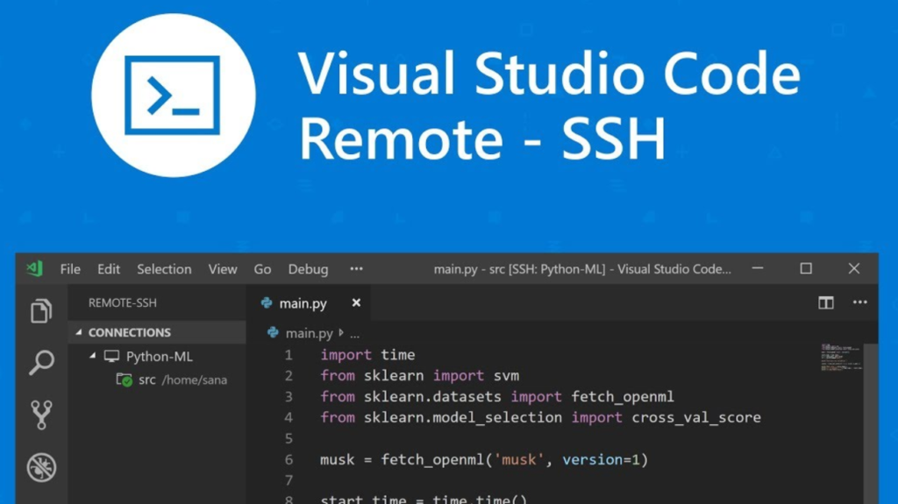Open the Explorer files icon in activity bar

(x=41, y=311)
